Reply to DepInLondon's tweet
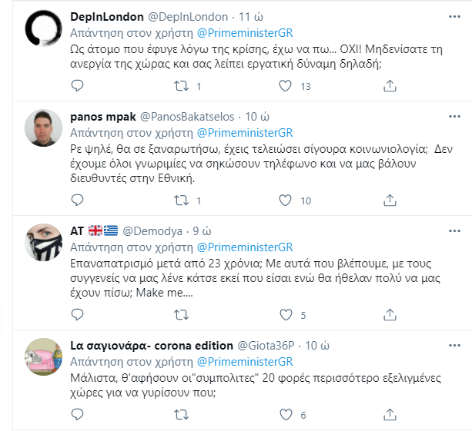472x431 pixels. (77, 86)
